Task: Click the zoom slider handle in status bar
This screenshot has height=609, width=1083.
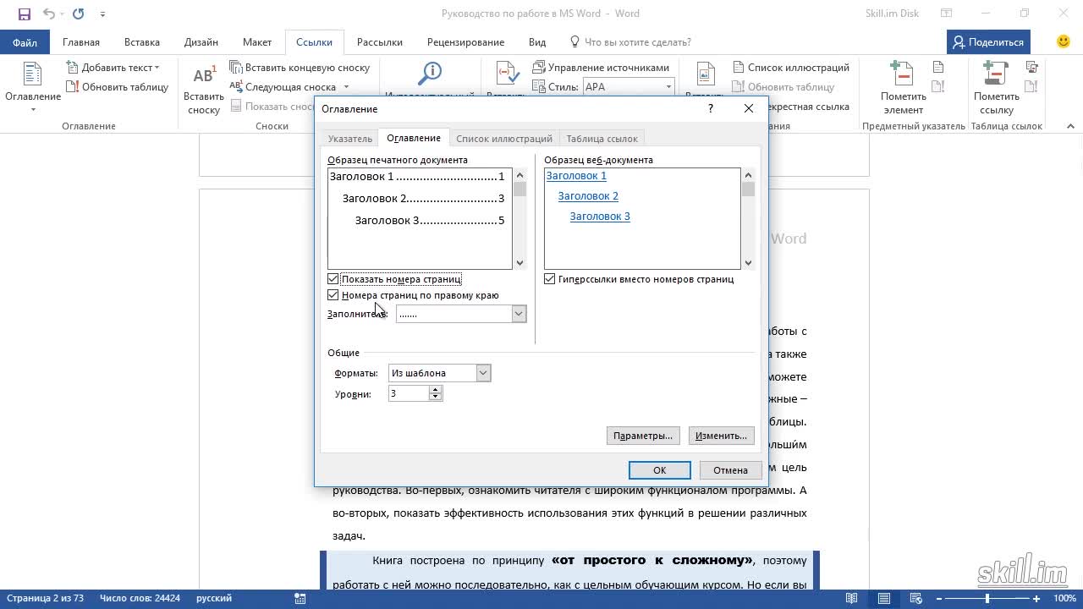Action: click(x=987, y=599)
